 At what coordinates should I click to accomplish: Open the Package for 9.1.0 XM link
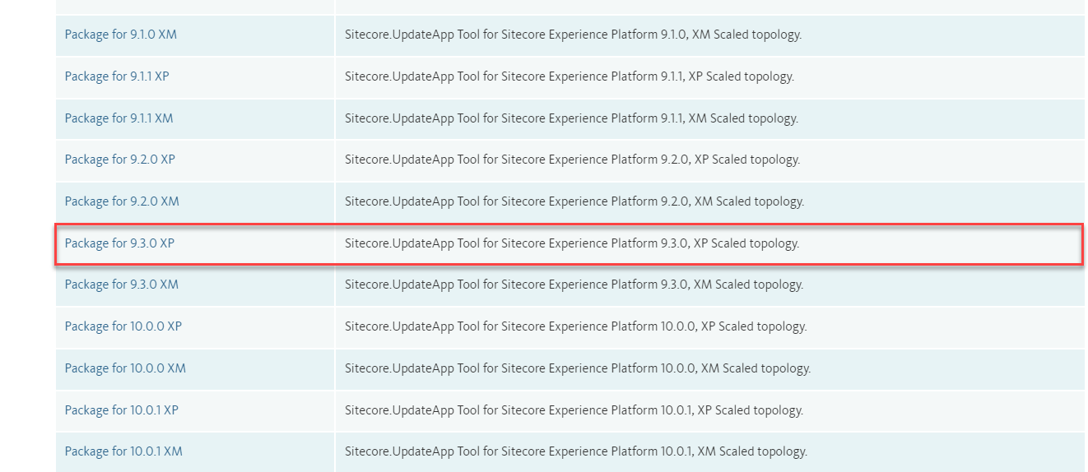point(120,35)
